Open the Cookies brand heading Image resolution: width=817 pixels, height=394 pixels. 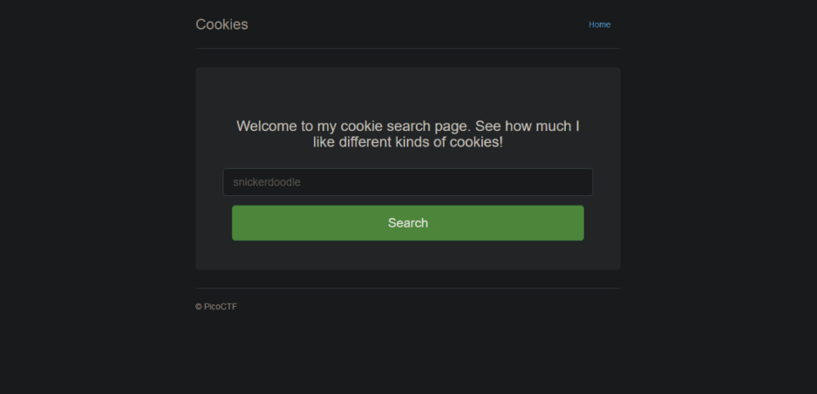(221, 24)
